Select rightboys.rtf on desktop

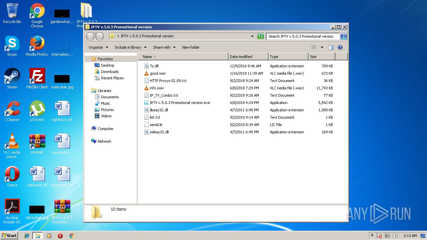pyautogui.click(x=62, y=111)
